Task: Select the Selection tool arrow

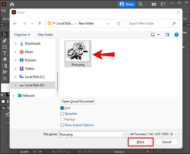Action: (x=5, y=34)
